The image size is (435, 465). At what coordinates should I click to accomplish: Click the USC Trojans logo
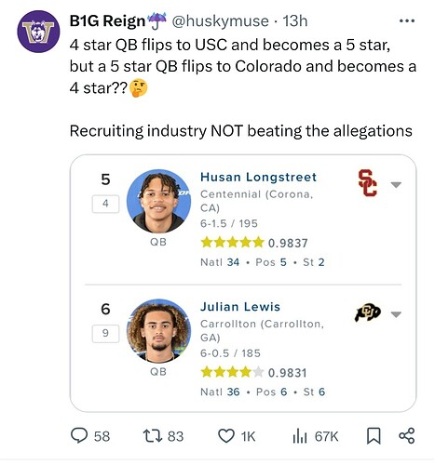[x=368, y=183]
